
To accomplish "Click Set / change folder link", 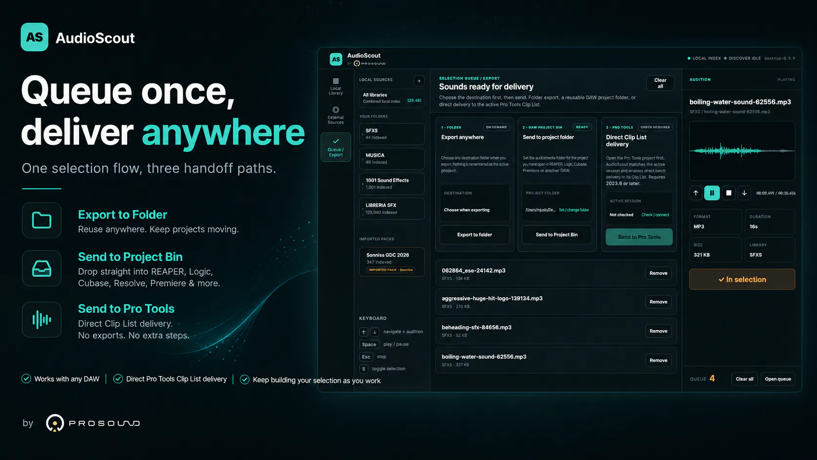I will click(x=574, y=210).
